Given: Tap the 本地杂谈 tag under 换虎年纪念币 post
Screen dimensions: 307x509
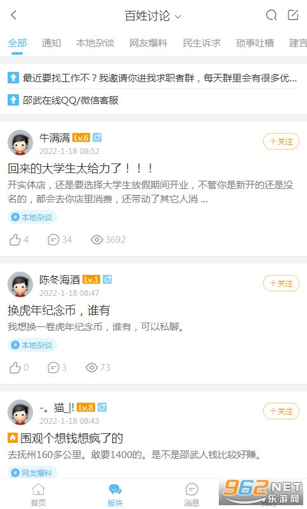Looking at the screenshot, I should [x=32, y=345].
